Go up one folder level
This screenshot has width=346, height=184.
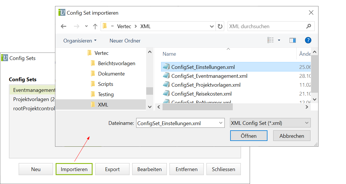(95, 26)
